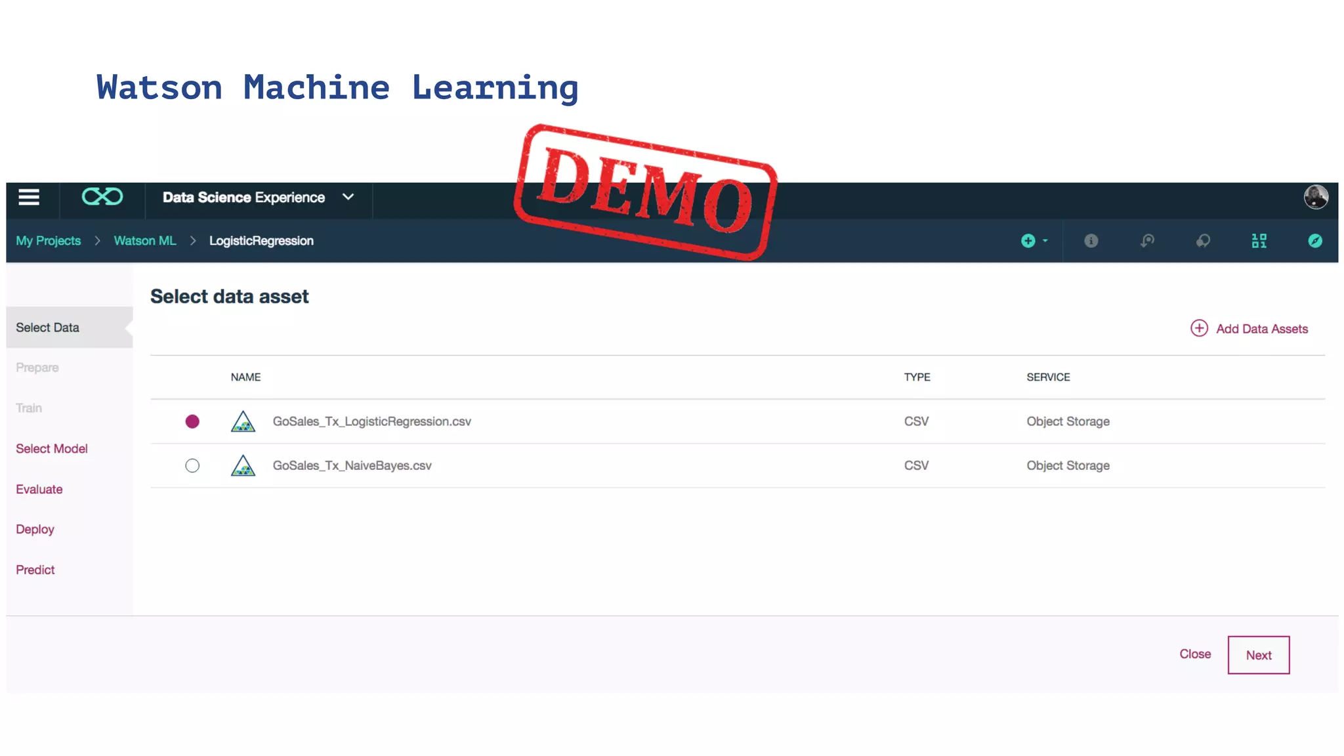This screenshot has height=756, width=1344.
Task: Click the Select data asset heading
Action: click(x=229, y=297)
